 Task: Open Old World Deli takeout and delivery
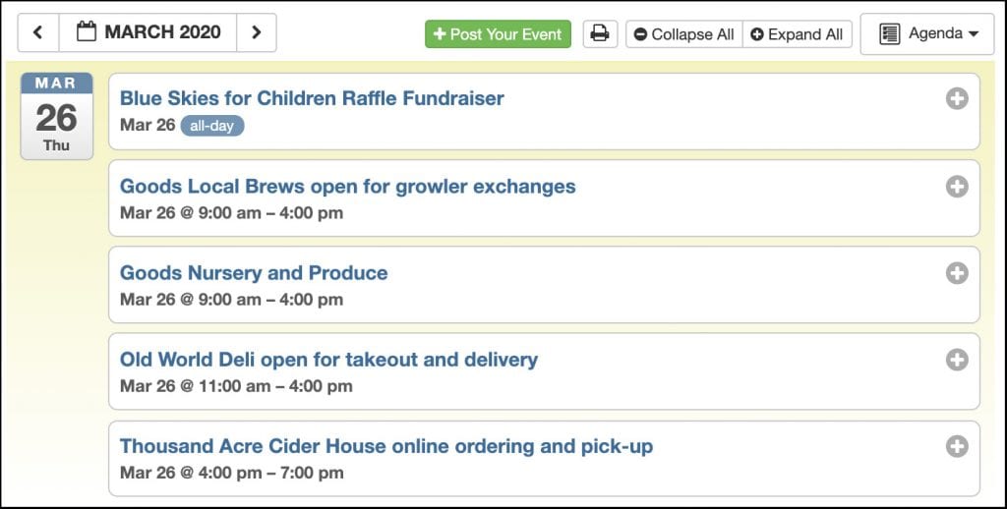pos(328,360)
